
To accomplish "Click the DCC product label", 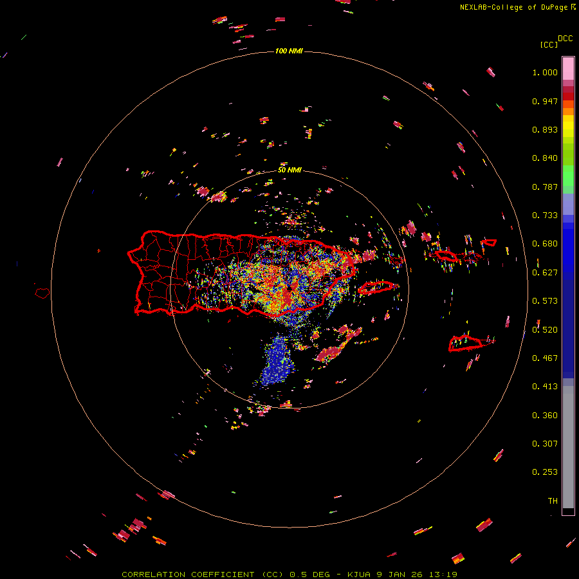I will [x=565, y=39].
